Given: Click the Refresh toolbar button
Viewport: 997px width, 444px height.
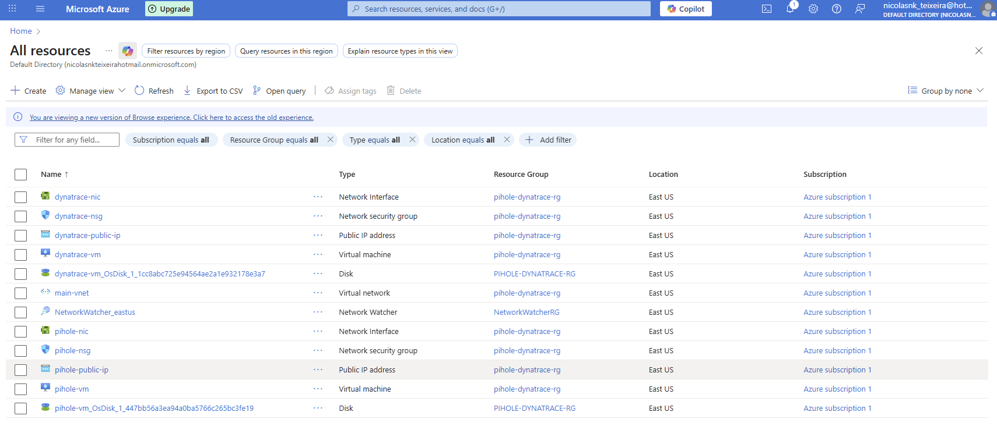Looking at the screenshot, I should 154,91.
